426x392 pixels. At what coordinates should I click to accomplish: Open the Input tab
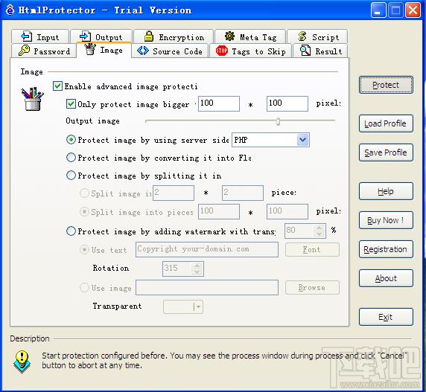click(x=40, y=36)
